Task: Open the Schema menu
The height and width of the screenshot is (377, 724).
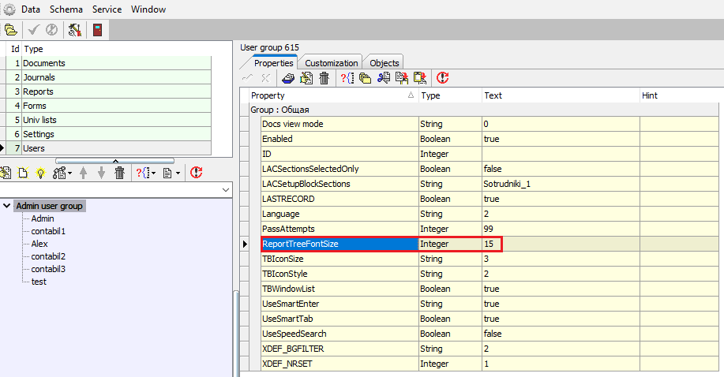Action: click(x=66, y=9)
